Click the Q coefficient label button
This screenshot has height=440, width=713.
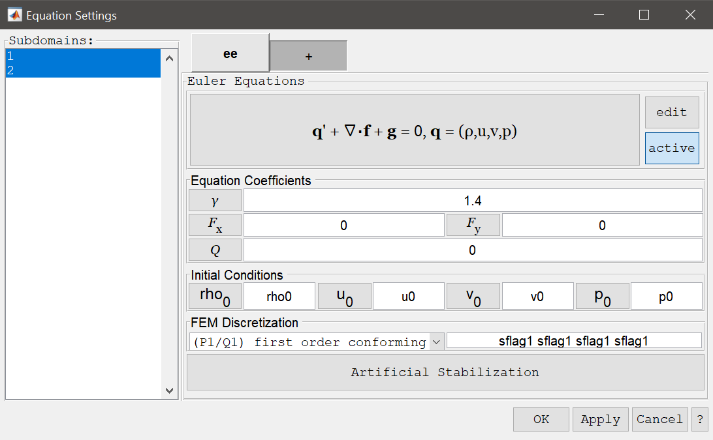[215, 250]
